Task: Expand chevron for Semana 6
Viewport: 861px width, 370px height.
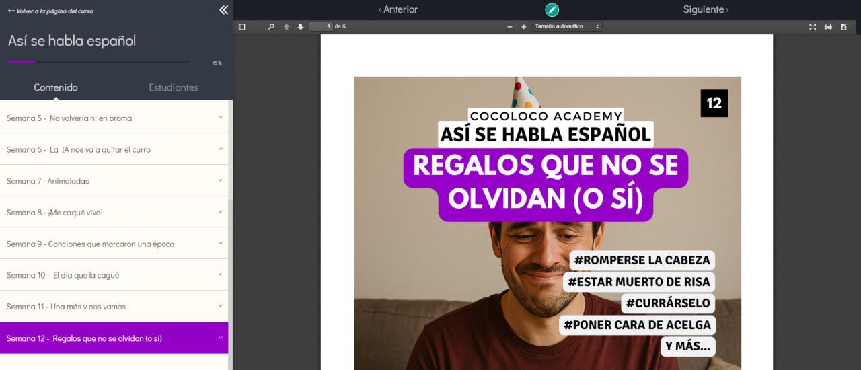Action: tap(220, 149)
